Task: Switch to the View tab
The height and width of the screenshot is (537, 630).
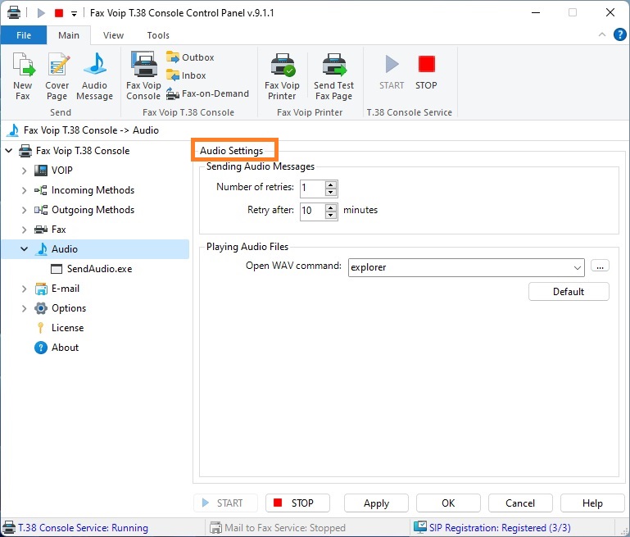Action: [113, 35]
